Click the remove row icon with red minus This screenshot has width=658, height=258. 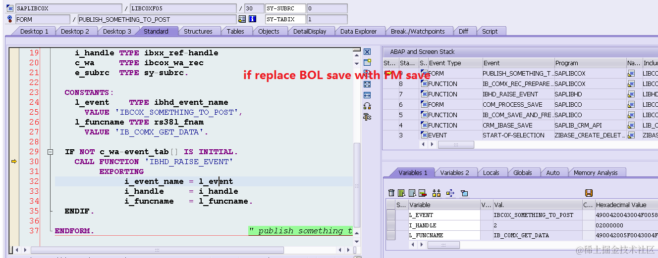point(423,193)
